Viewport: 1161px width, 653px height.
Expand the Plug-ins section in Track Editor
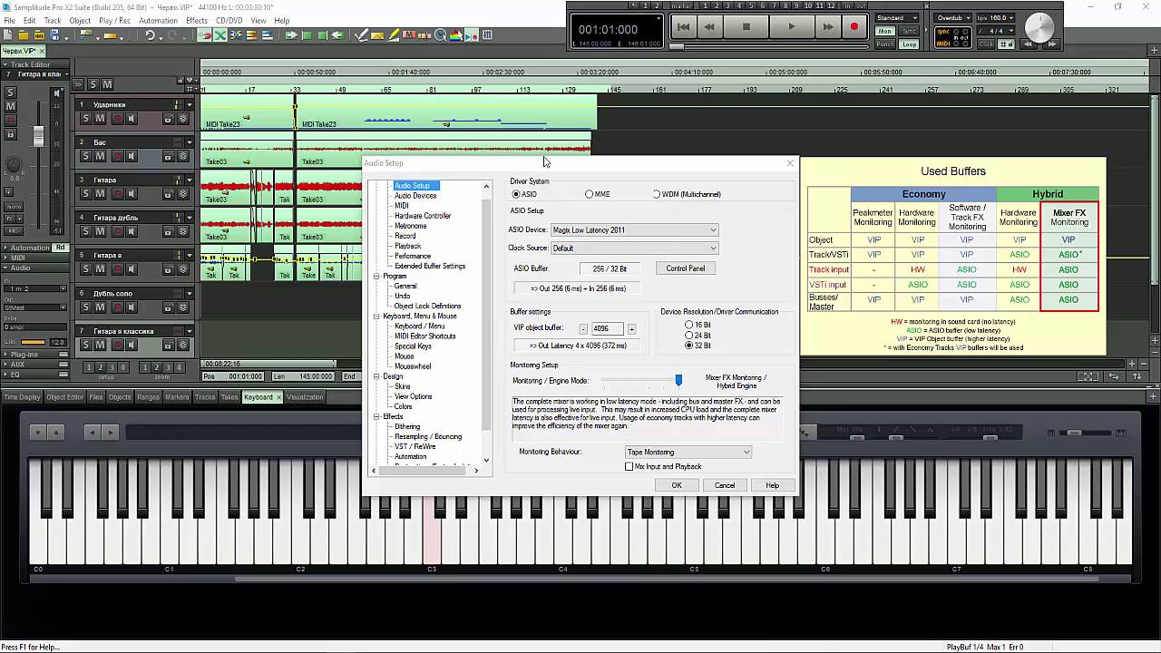tap(5, 355)
